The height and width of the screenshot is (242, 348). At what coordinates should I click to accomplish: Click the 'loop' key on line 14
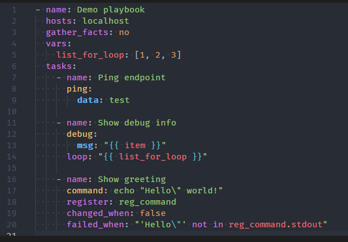tap(77, 157)
